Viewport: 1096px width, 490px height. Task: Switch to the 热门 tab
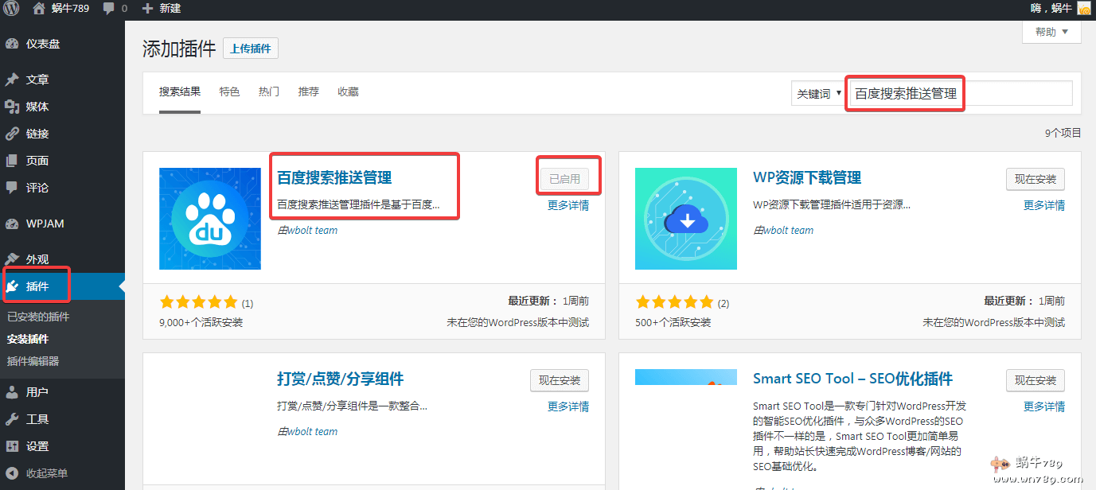(269, 92)
